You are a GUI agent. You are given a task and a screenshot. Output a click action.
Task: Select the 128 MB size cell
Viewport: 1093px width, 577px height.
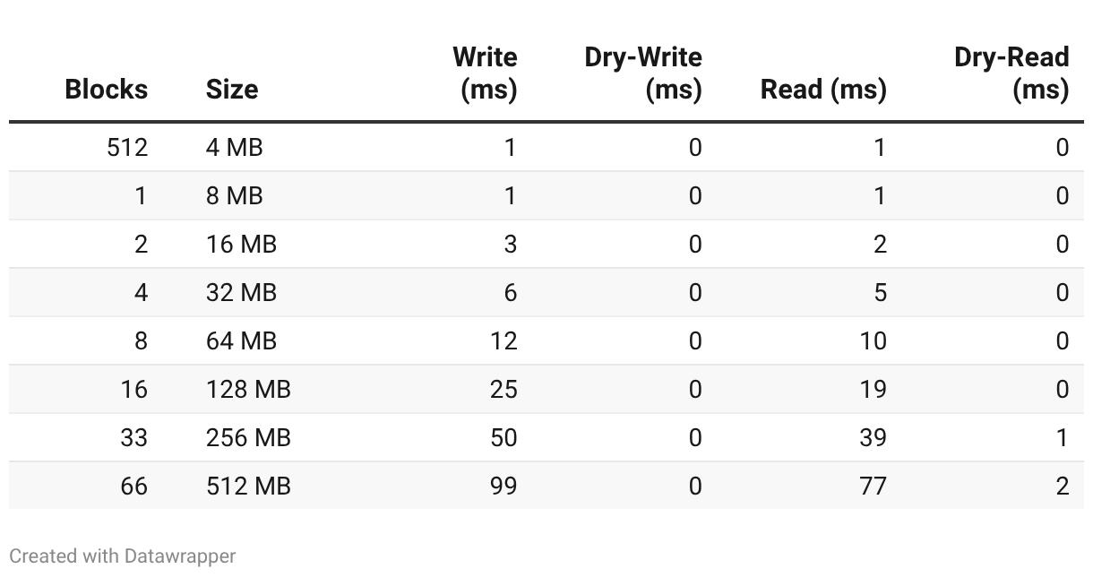pyautogui.click(x=248, y=389)
